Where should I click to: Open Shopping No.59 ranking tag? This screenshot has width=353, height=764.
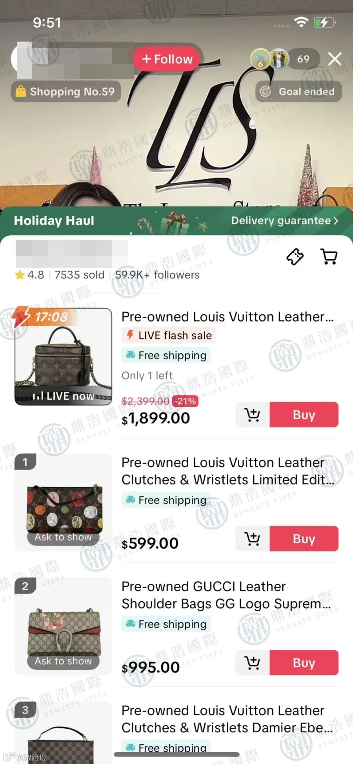pyautogui.click(x=66, y=91)
